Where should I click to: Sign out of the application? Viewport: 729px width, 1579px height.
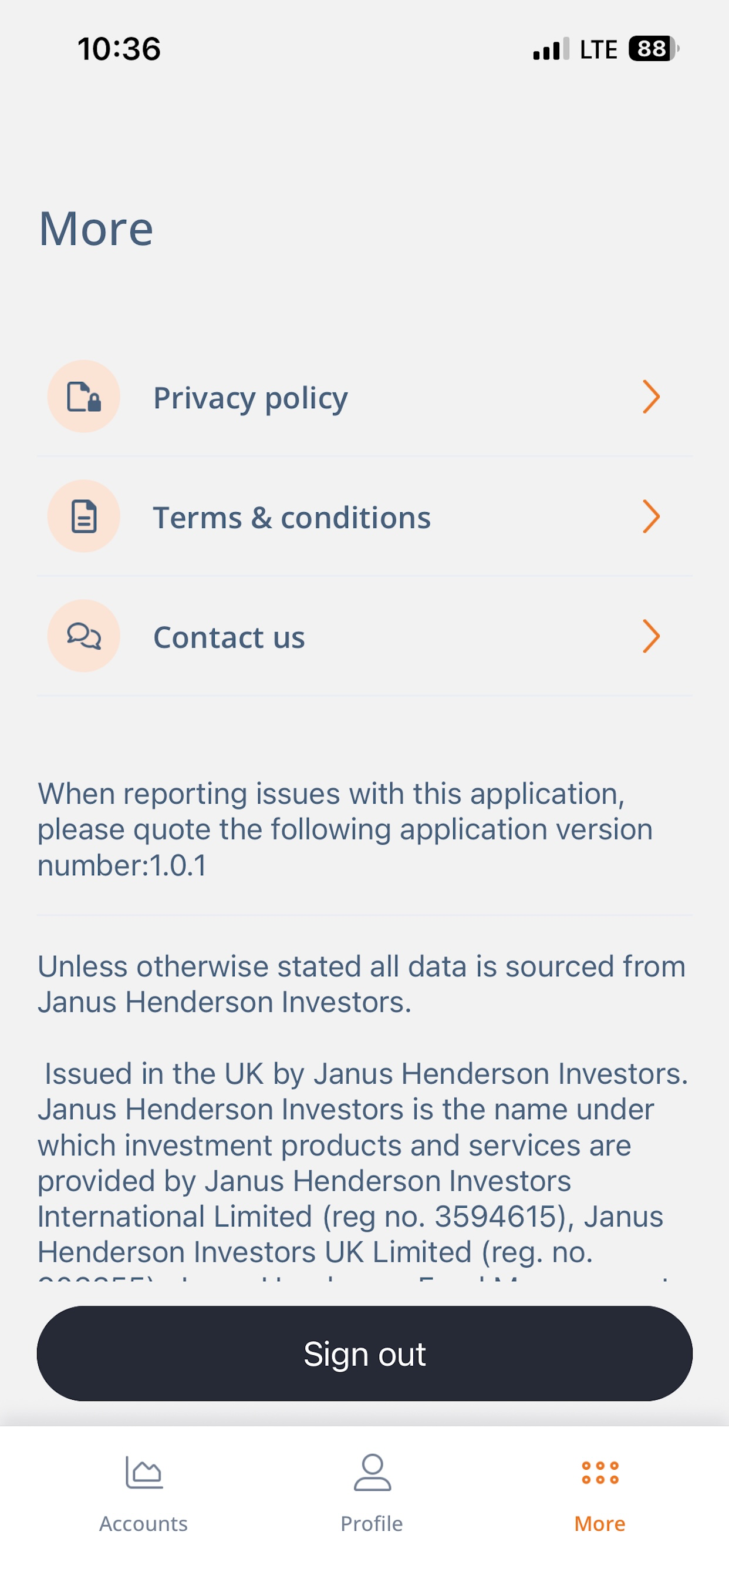(x=365, y=1353)
